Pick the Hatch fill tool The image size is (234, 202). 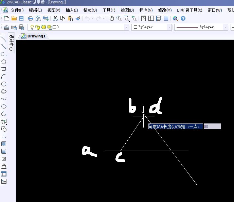[4, 144]
